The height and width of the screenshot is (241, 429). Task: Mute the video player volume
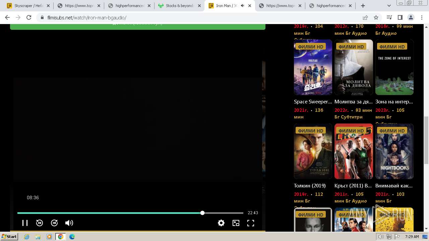pyautogui.click(x=69, y=223)
